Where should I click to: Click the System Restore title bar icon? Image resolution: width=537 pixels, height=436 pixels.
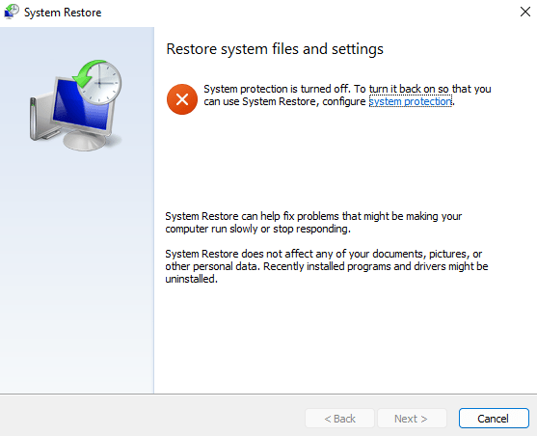(12, 12)
